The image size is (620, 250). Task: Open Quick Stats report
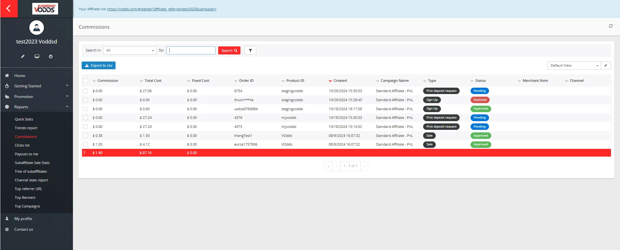24,119
